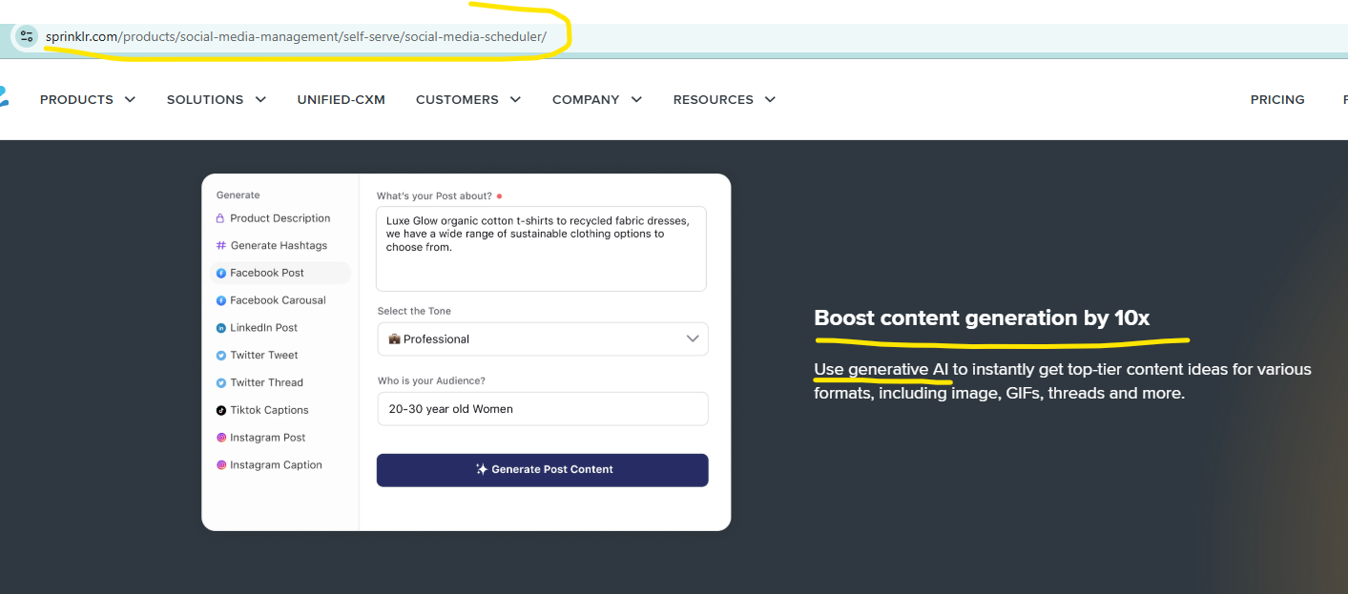The height and width of the screenshot is (594, 1348).
Task: Click the Facebook icon beside Facebook Post
Action: [221, 273]
